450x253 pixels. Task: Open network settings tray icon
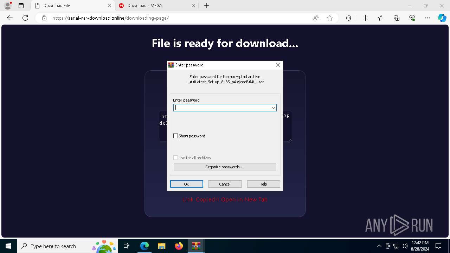(396, 246)
